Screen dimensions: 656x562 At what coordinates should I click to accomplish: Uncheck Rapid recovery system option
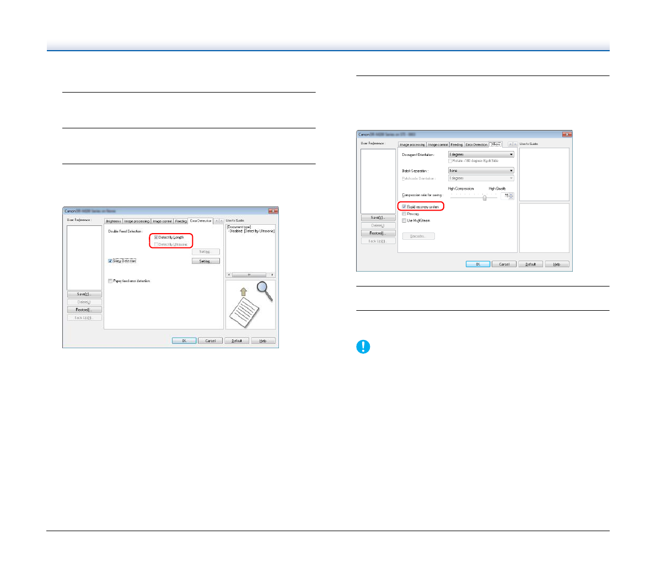click(x=404, y=207)
